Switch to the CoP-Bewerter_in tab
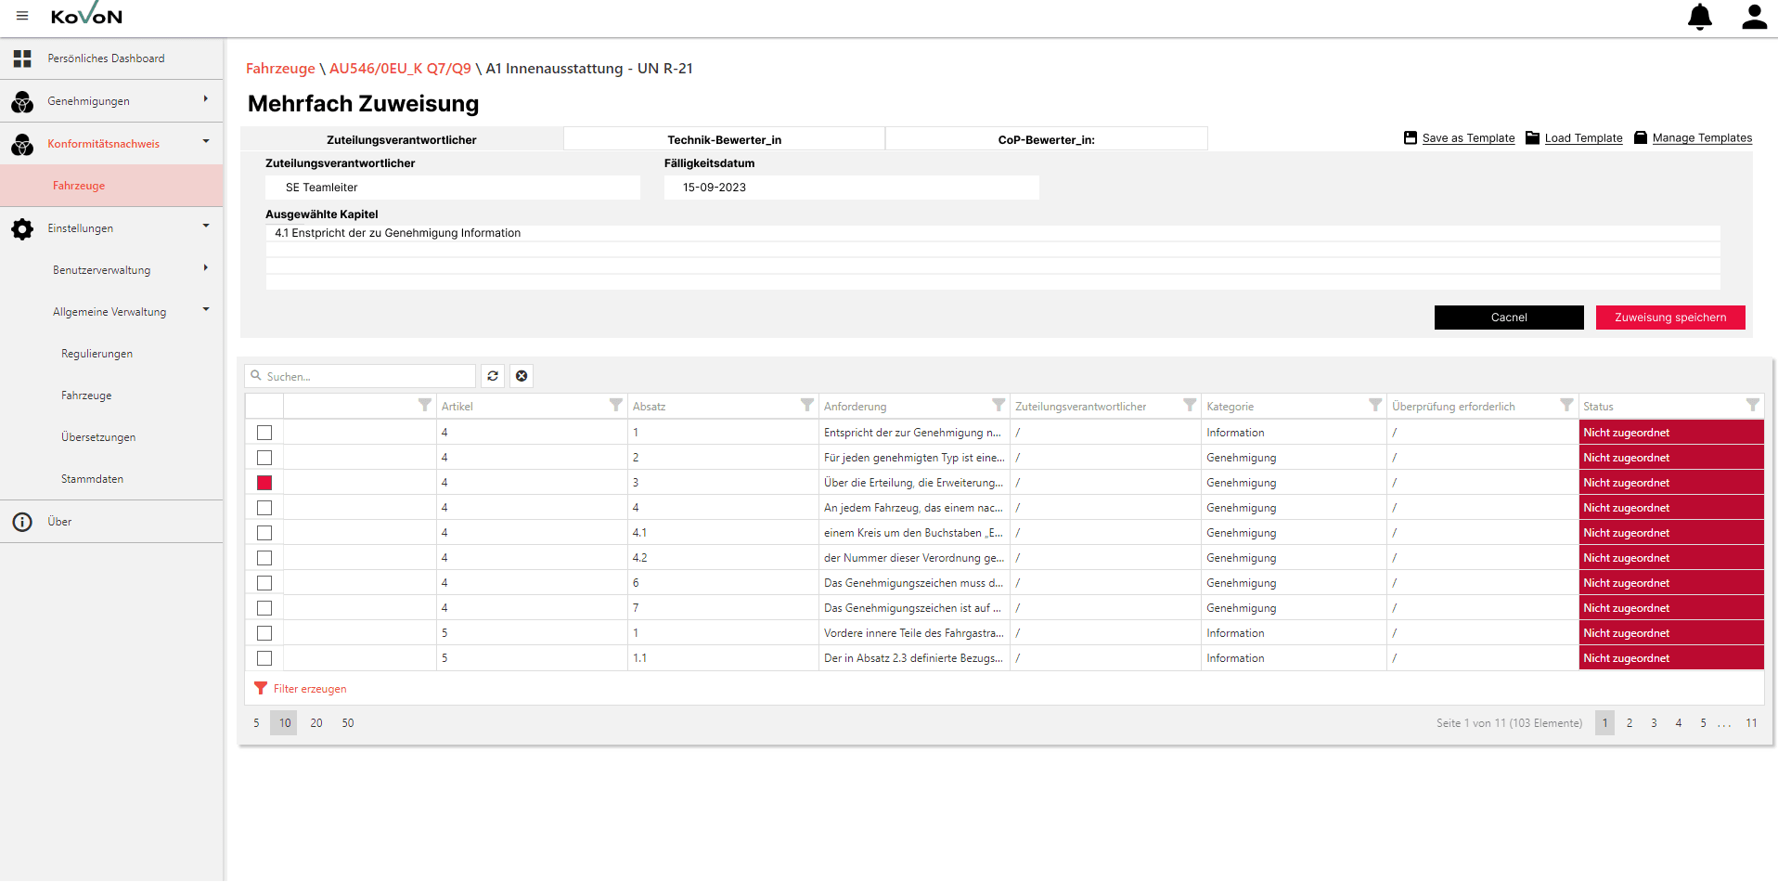This screenshot has height=882, width=1778. (1046, 139)
